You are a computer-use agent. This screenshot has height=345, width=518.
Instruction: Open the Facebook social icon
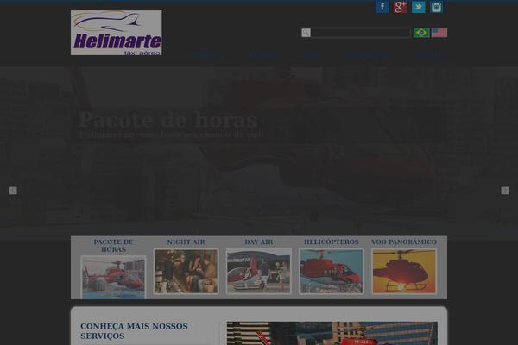382,7
